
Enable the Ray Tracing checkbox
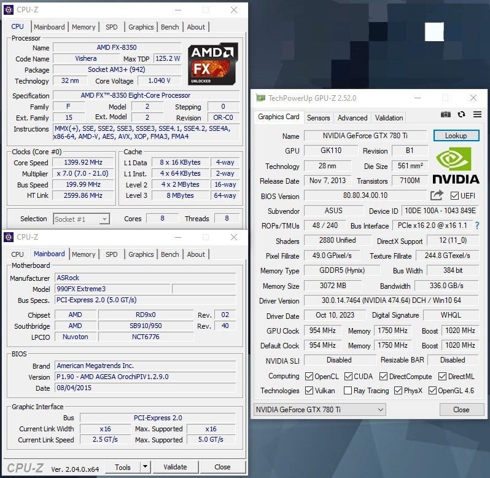pyautogui.click(x=348, y=390)
